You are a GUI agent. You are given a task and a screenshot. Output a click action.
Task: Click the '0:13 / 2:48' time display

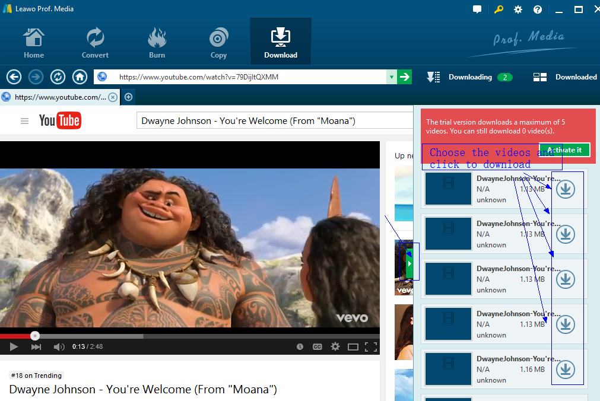87,346
